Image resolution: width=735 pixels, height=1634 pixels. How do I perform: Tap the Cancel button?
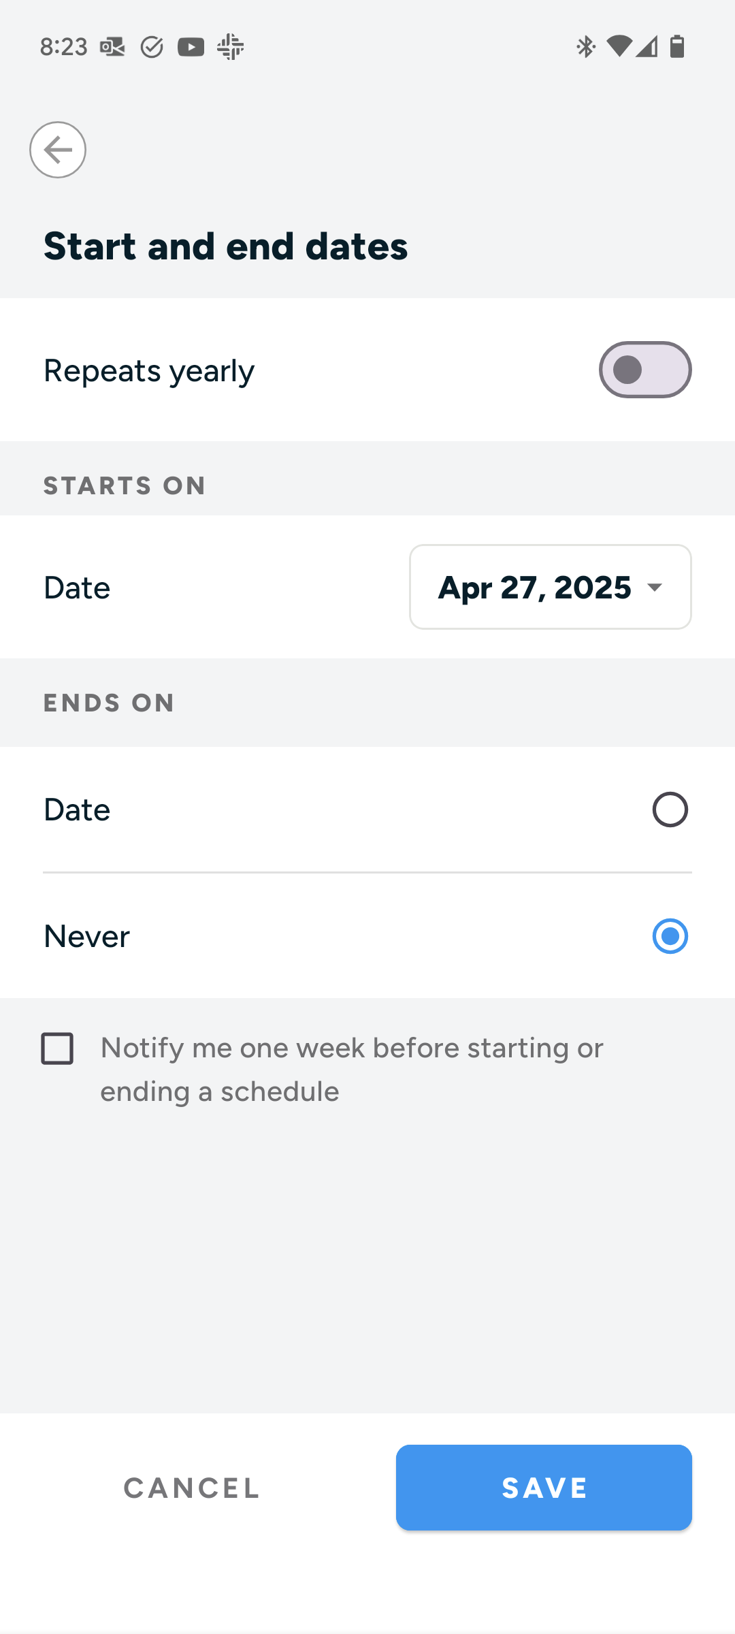tap(192, 1488)
